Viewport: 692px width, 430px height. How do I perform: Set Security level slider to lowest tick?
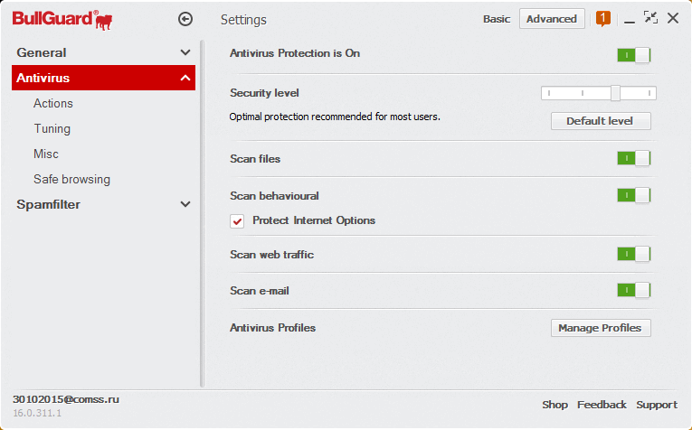point(549,93)
